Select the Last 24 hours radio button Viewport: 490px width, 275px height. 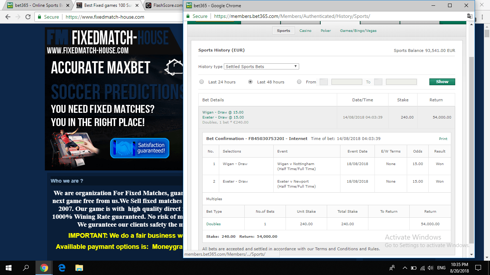202,82
